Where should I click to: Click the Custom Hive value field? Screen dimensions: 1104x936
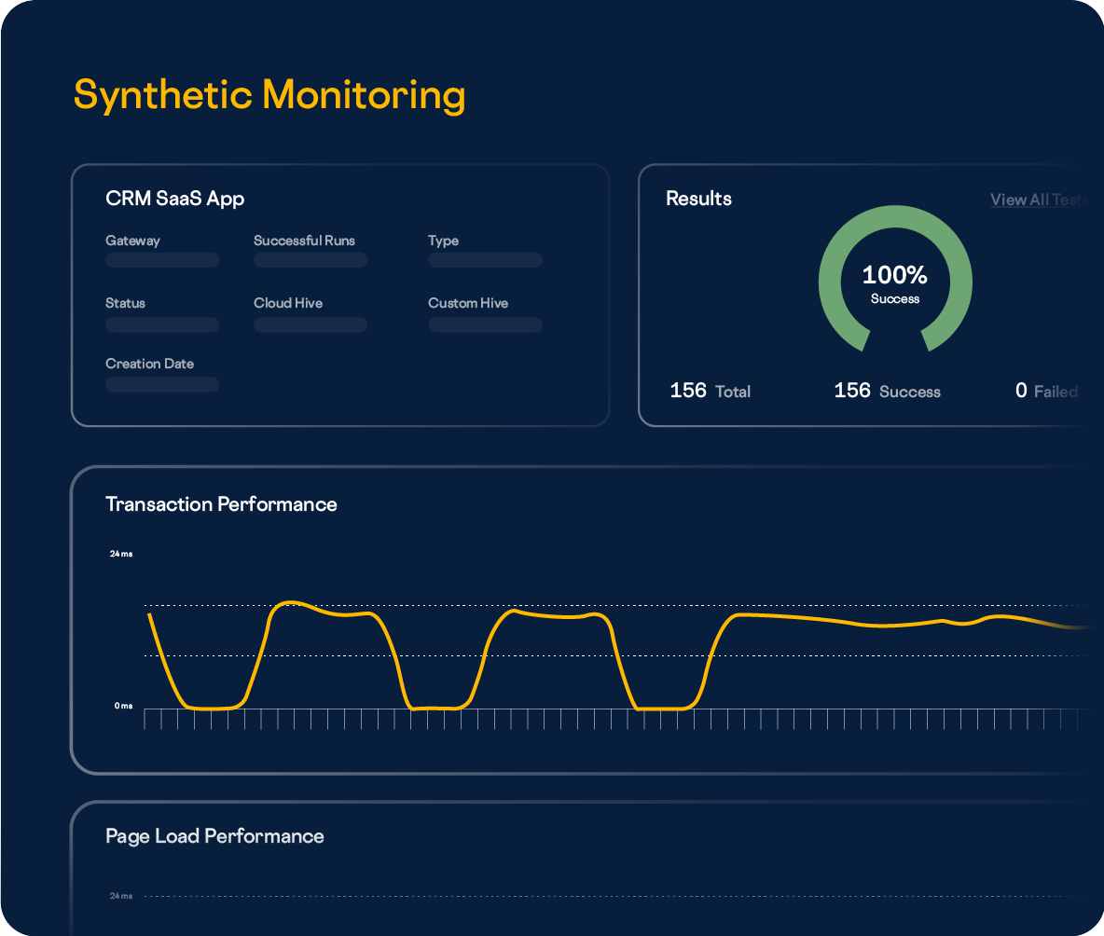(485, 324)
